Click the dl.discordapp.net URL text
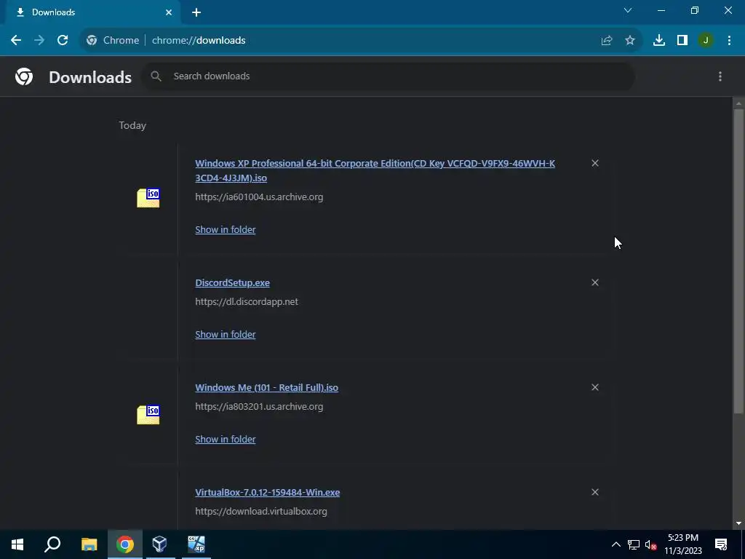 click(x=247, y=302)
